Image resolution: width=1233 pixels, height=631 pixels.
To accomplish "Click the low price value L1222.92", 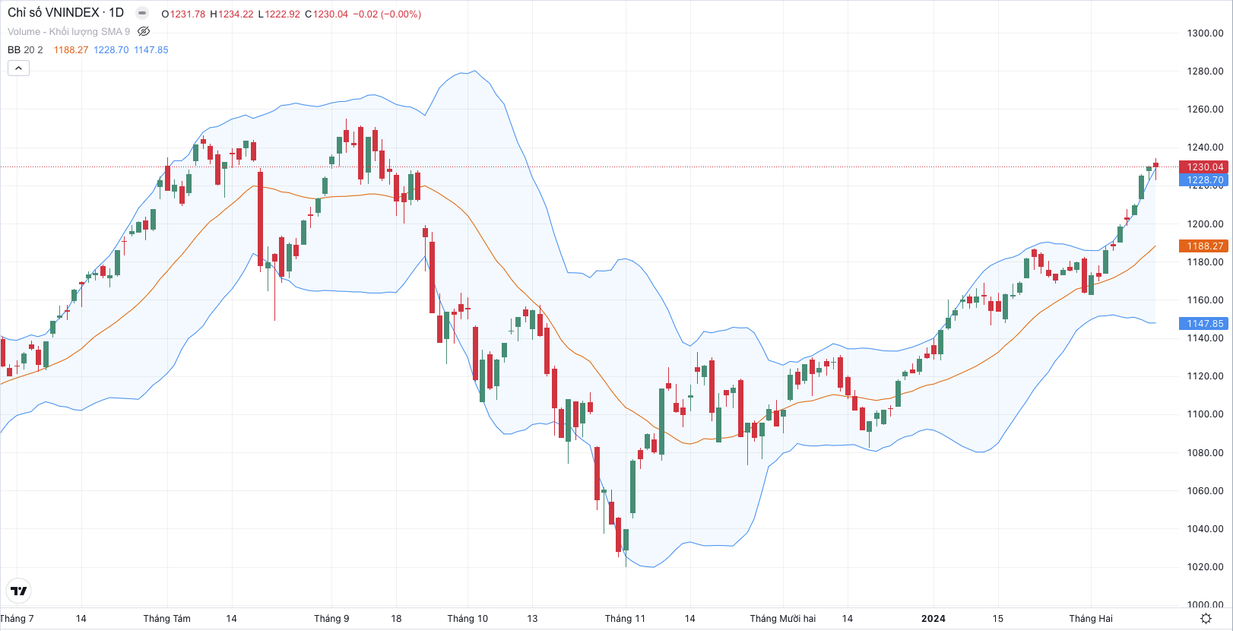I will [279, 14].
